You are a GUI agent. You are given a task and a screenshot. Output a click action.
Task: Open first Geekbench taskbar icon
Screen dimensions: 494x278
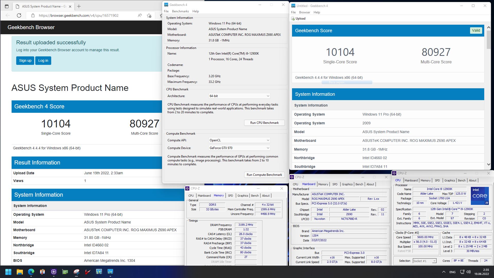point(99,272)
